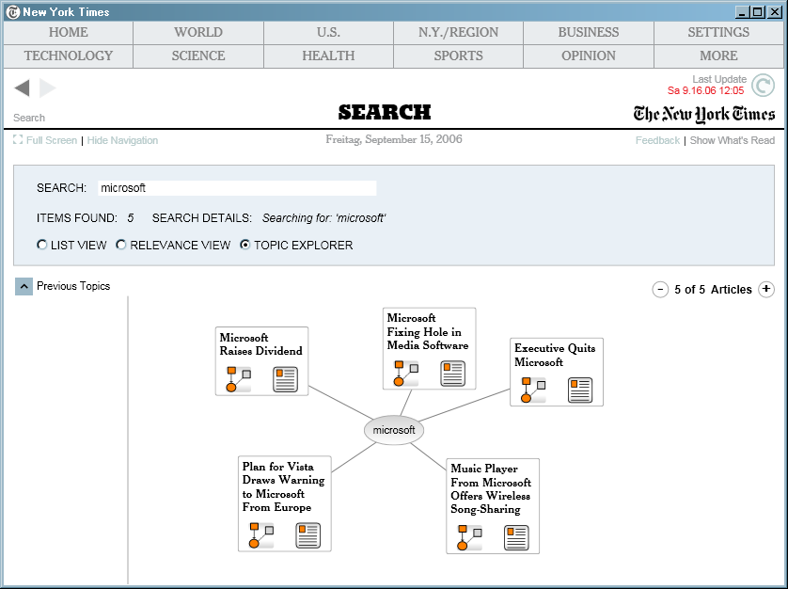Screen dimensions: 788x589
Task: Click the search text field containing microsoft
Action: (x=237, y=188)
